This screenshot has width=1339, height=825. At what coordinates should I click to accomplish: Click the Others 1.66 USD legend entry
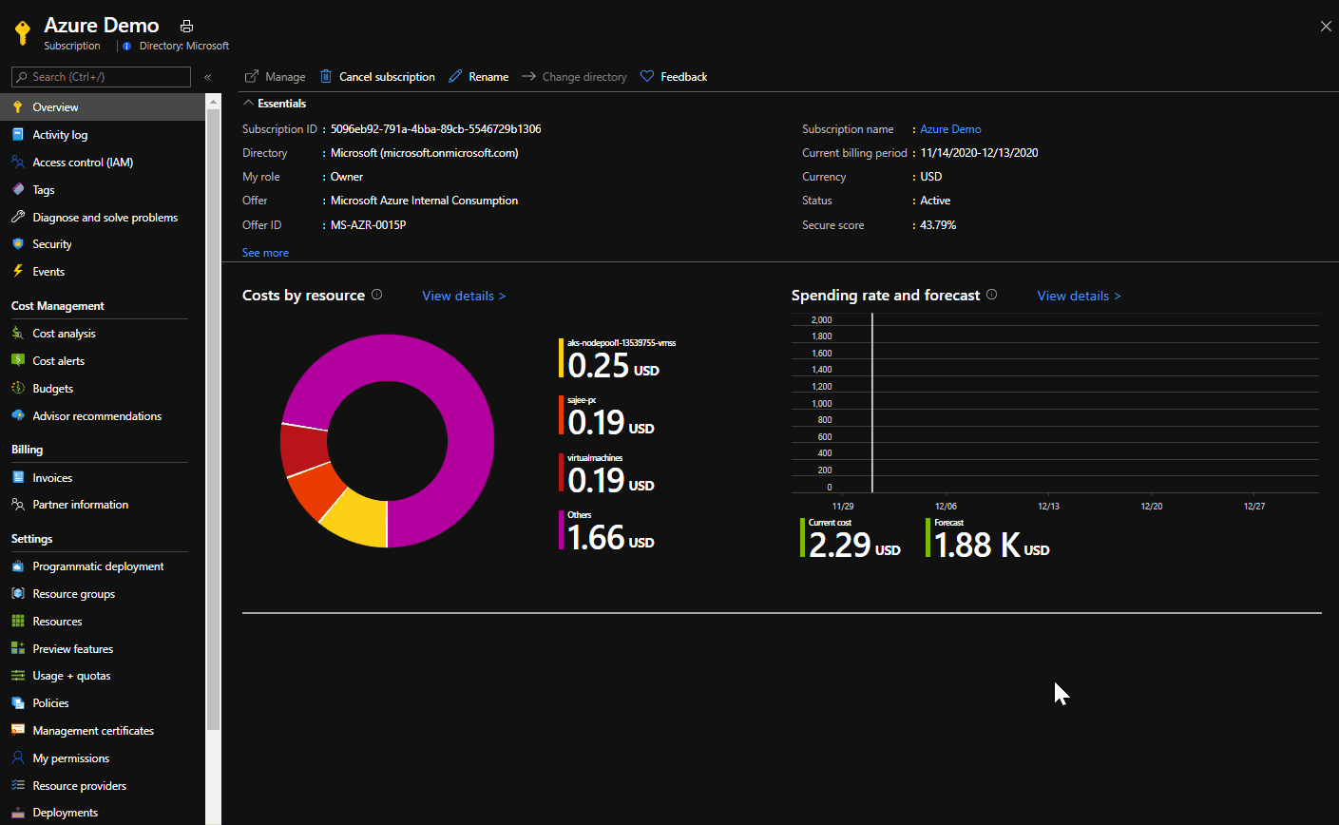(x=606, y=530)
